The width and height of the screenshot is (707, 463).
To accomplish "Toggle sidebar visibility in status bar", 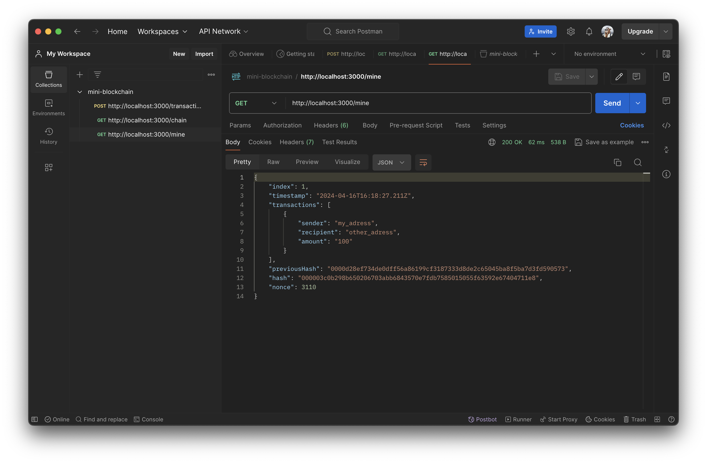I will (35, 419).
